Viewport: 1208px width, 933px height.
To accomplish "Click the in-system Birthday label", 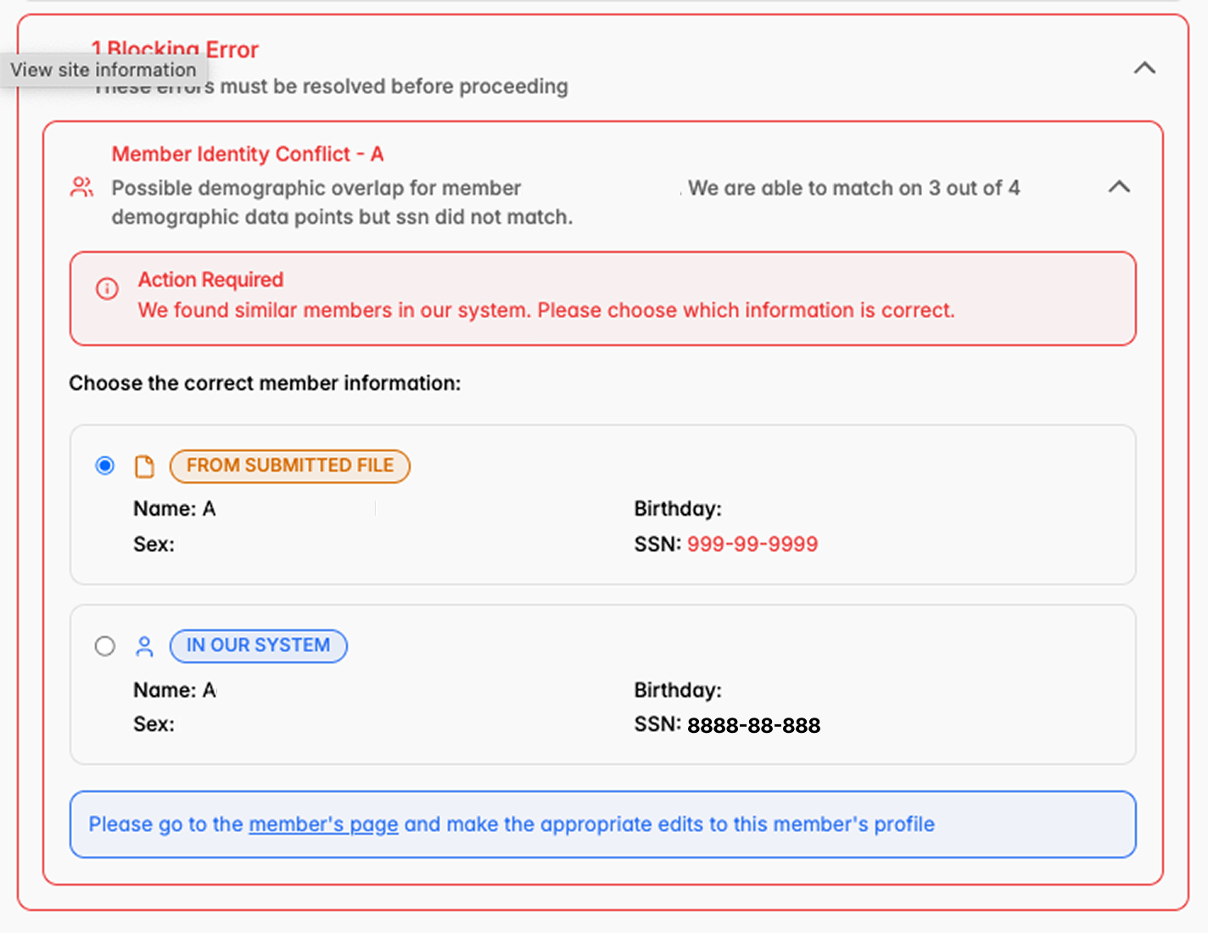I will [678, 690].
